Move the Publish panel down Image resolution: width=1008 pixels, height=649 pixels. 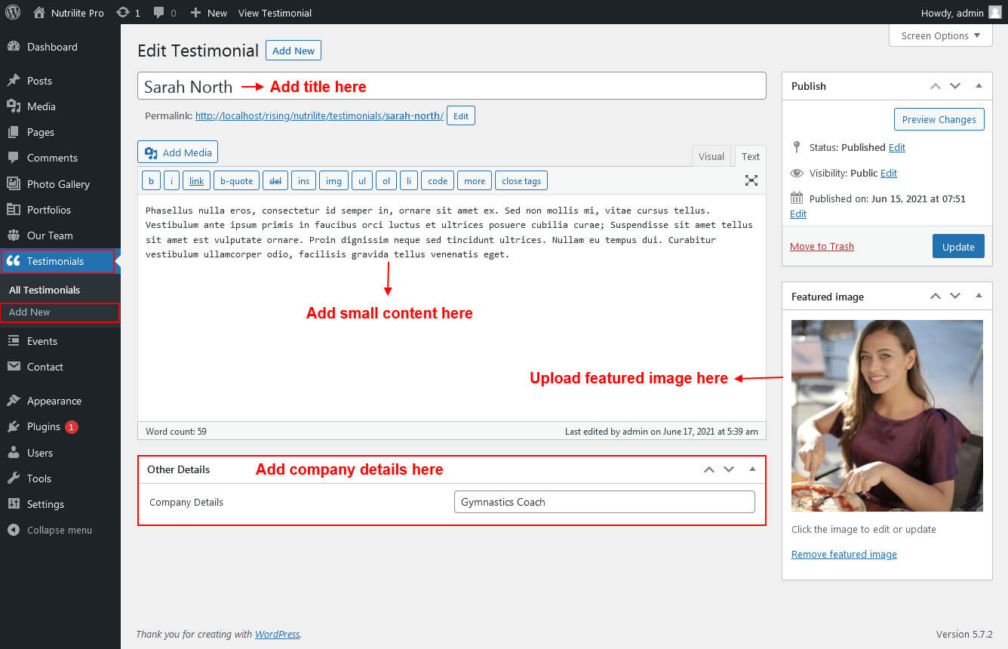click(x=955, y=86)
